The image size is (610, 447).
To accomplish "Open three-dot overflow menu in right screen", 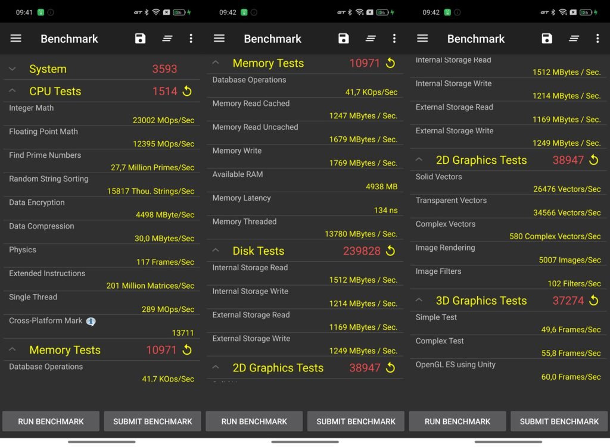I will click(597, 39).
